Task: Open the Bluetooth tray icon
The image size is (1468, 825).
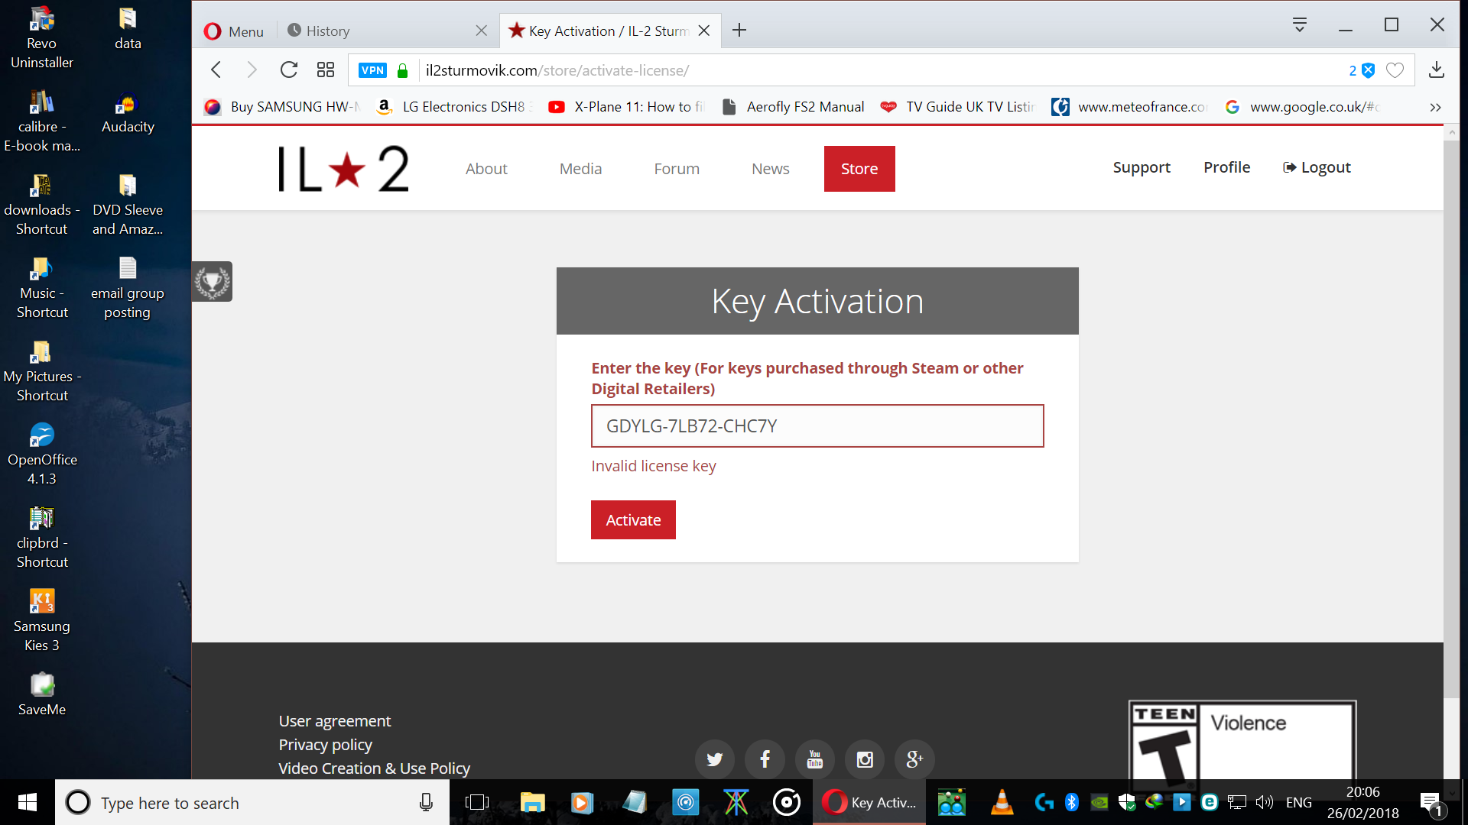Action: point(1071,802)
